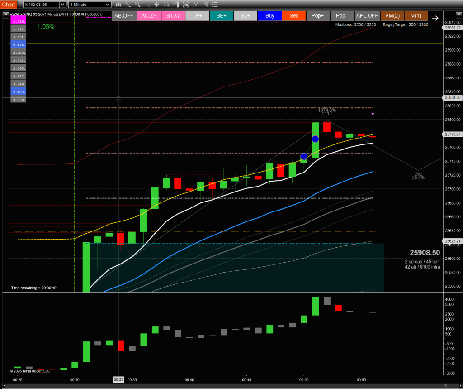
Task: Open the 1 Minute interval dropdown
Action: 90,5
